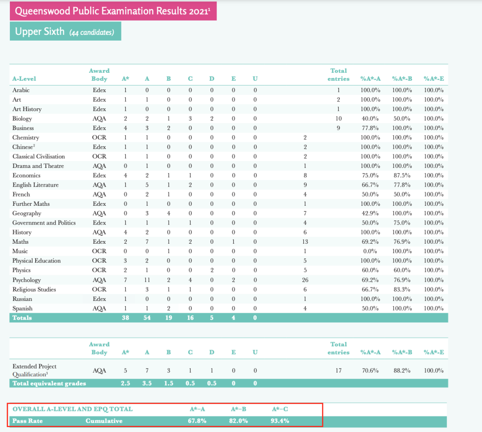The width and height of the screenshot is (482, 432).
Task: Select Biology's 40.0% A*-A percentage
Action: coord(370,119)
